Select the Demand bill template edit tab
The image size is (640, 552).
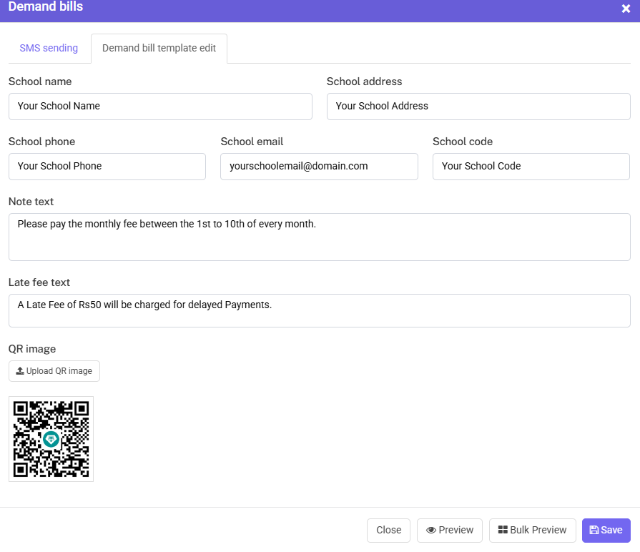tap(159, 48)
